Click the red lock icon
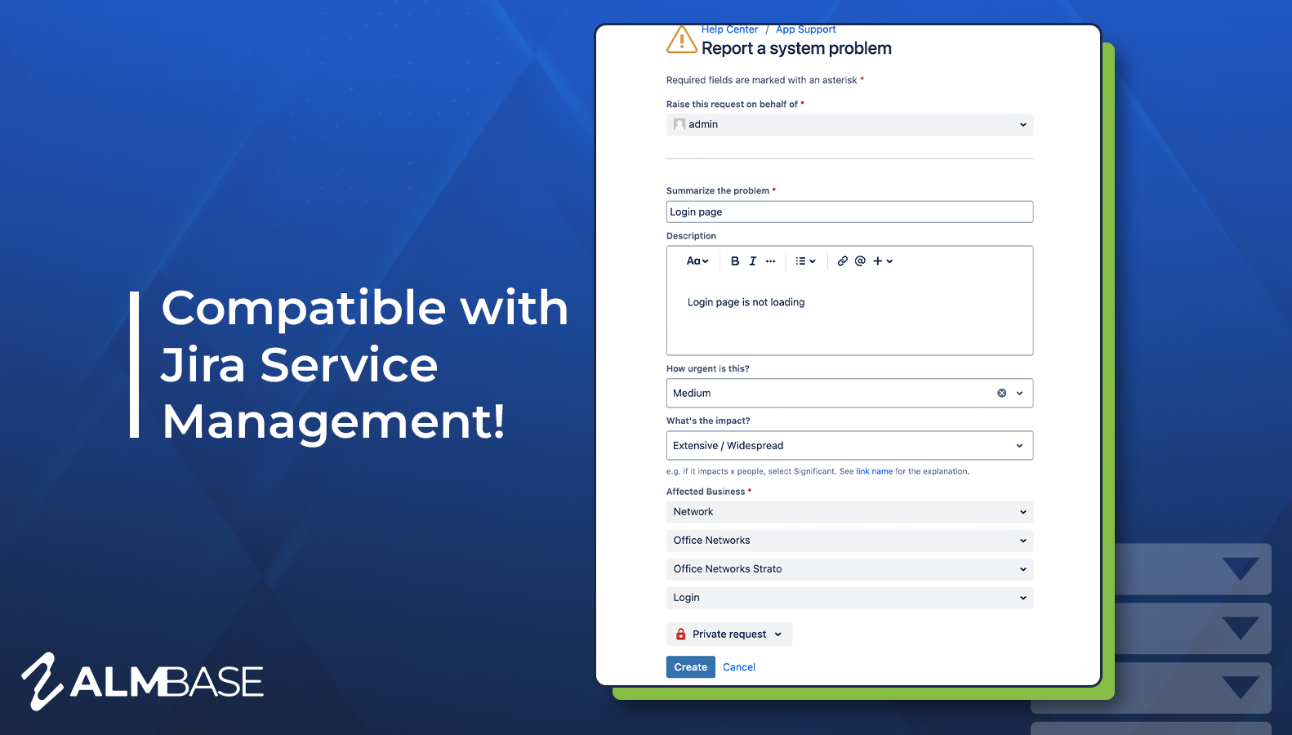 click(681, 635)
